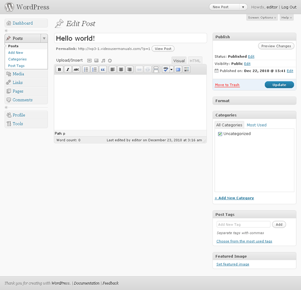Open Add New under Posts

(x=15, y=52)
